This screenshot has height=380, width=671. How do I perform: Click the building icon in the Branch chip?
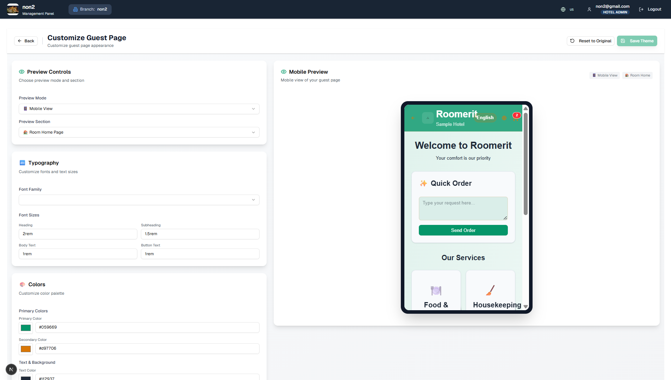tap(75, 10)
